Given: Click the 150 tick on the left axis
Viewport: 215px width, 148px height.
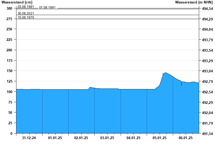Looking at the screenshot, I should (9, 71).
